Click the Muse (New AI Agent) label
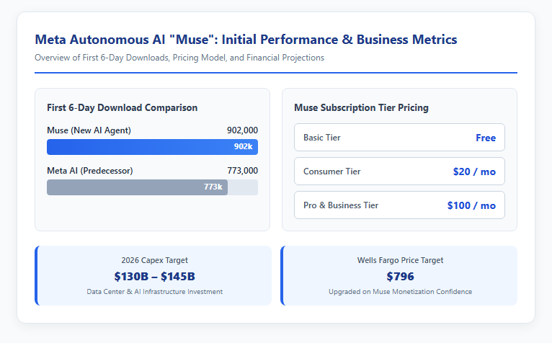This screenshot has width=552, height=343. click(89, 130)
